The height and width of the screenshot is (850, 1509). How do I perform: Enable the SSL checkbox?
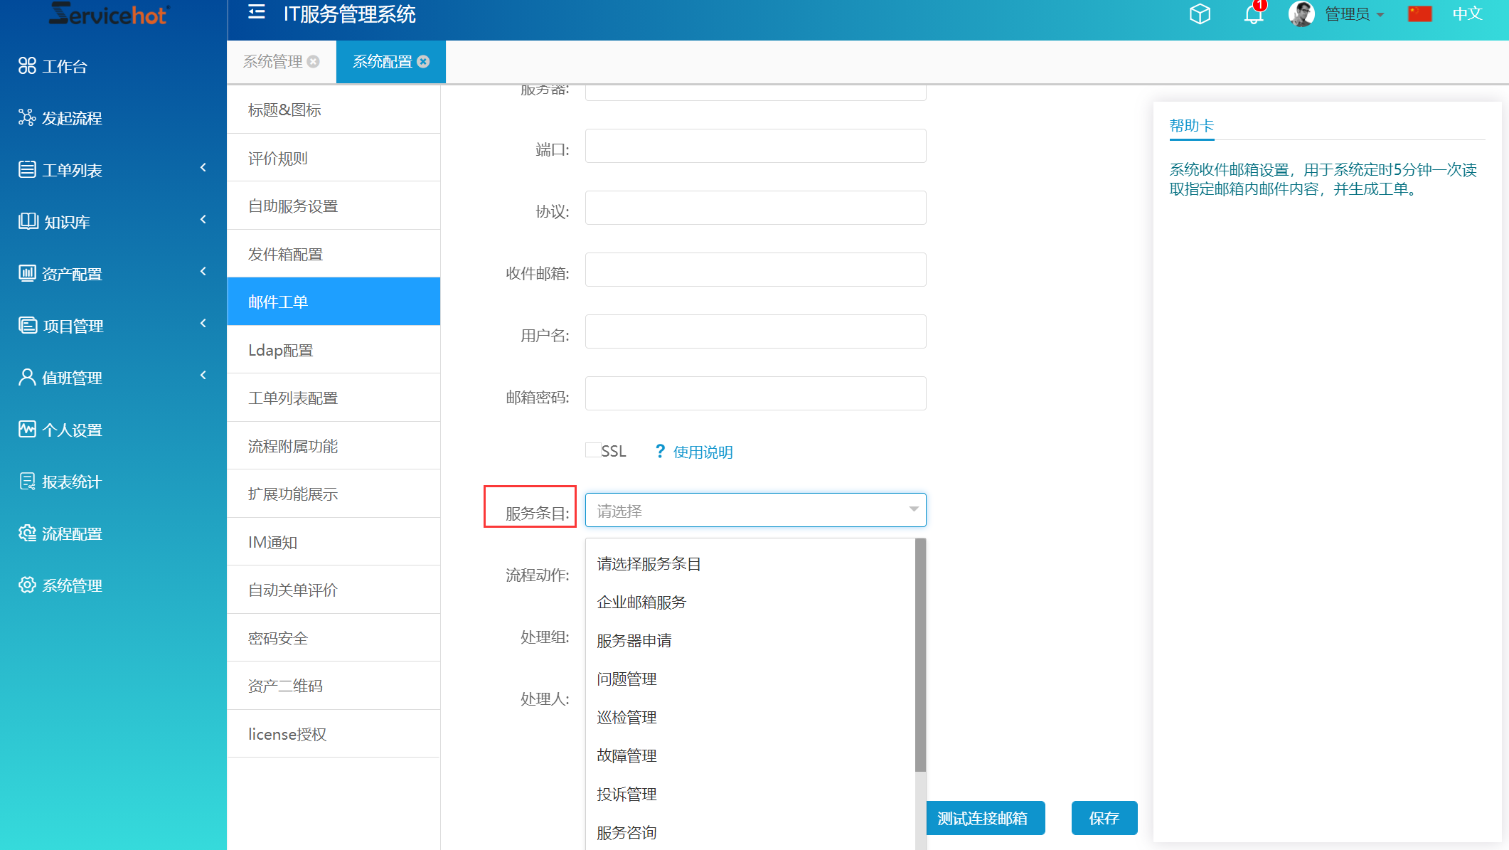[592, 450]
